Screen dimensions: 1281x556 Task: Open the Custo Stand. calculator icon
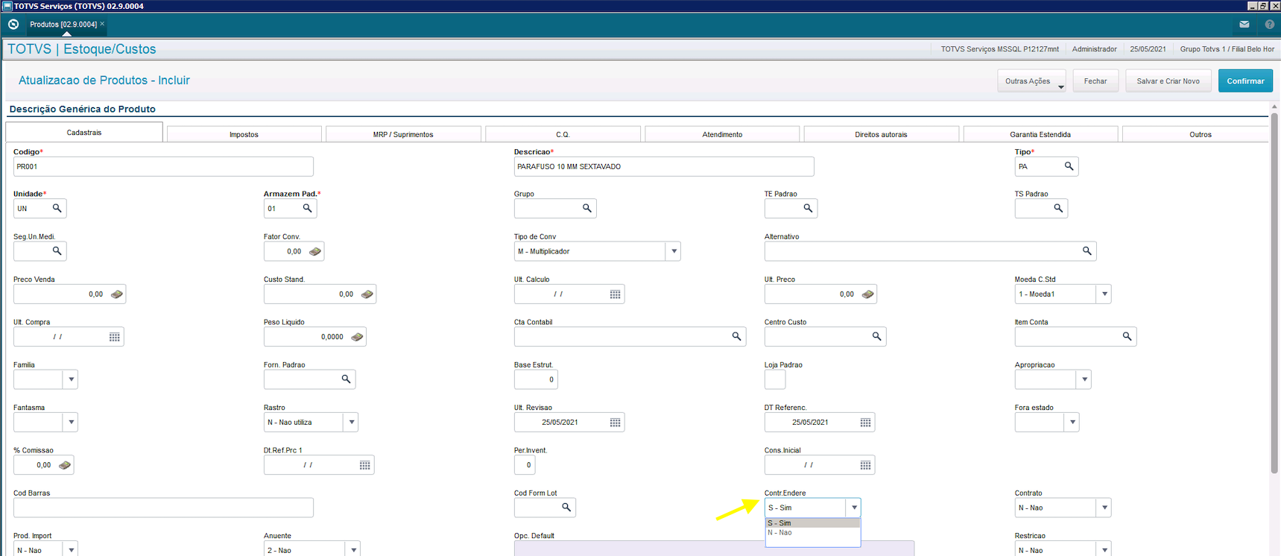[367, 294]
